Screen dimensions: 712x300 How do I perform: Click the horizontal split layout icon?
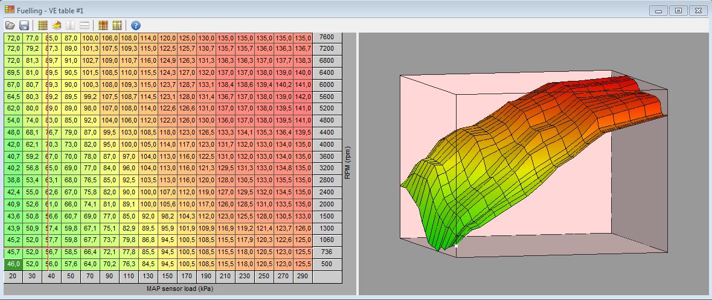[85, 25]
